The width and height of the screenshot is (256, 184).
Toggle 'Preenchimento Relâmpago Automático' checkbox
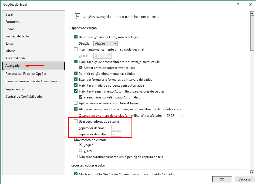tap(81, 97)
